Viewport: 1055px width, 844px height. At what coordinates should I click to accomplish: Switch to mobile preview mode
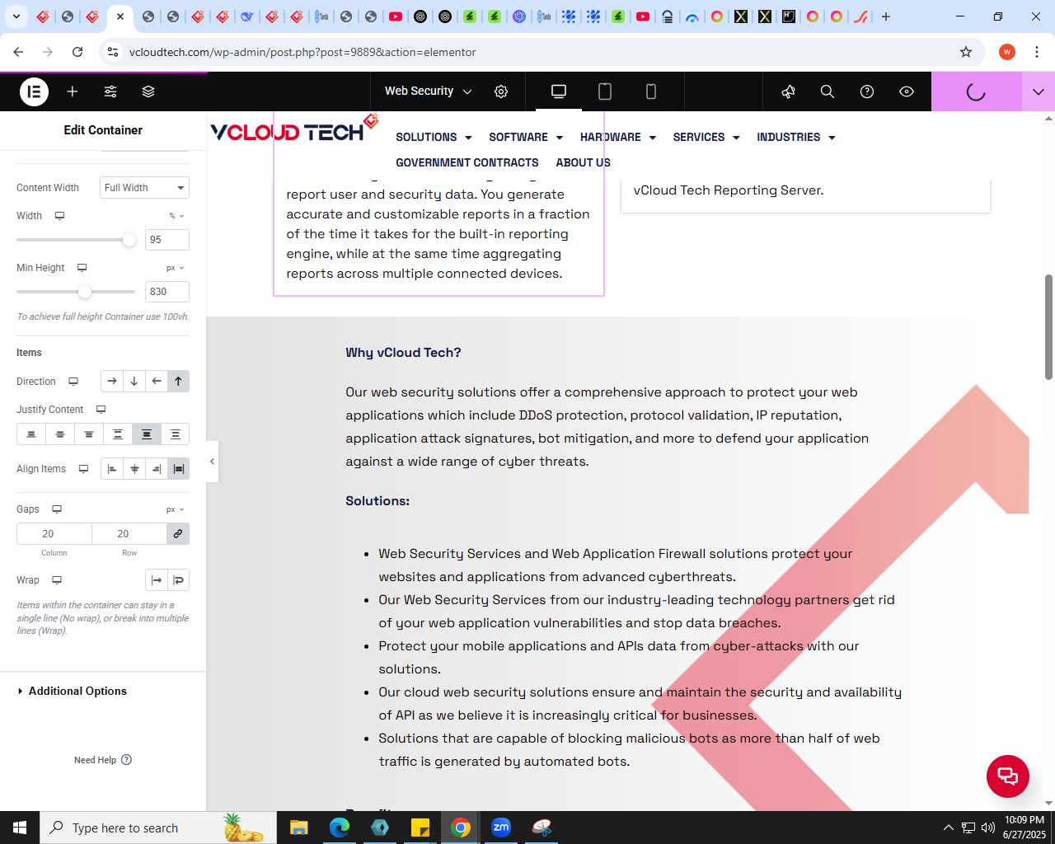pyautogui.click(x=651, y=91)
